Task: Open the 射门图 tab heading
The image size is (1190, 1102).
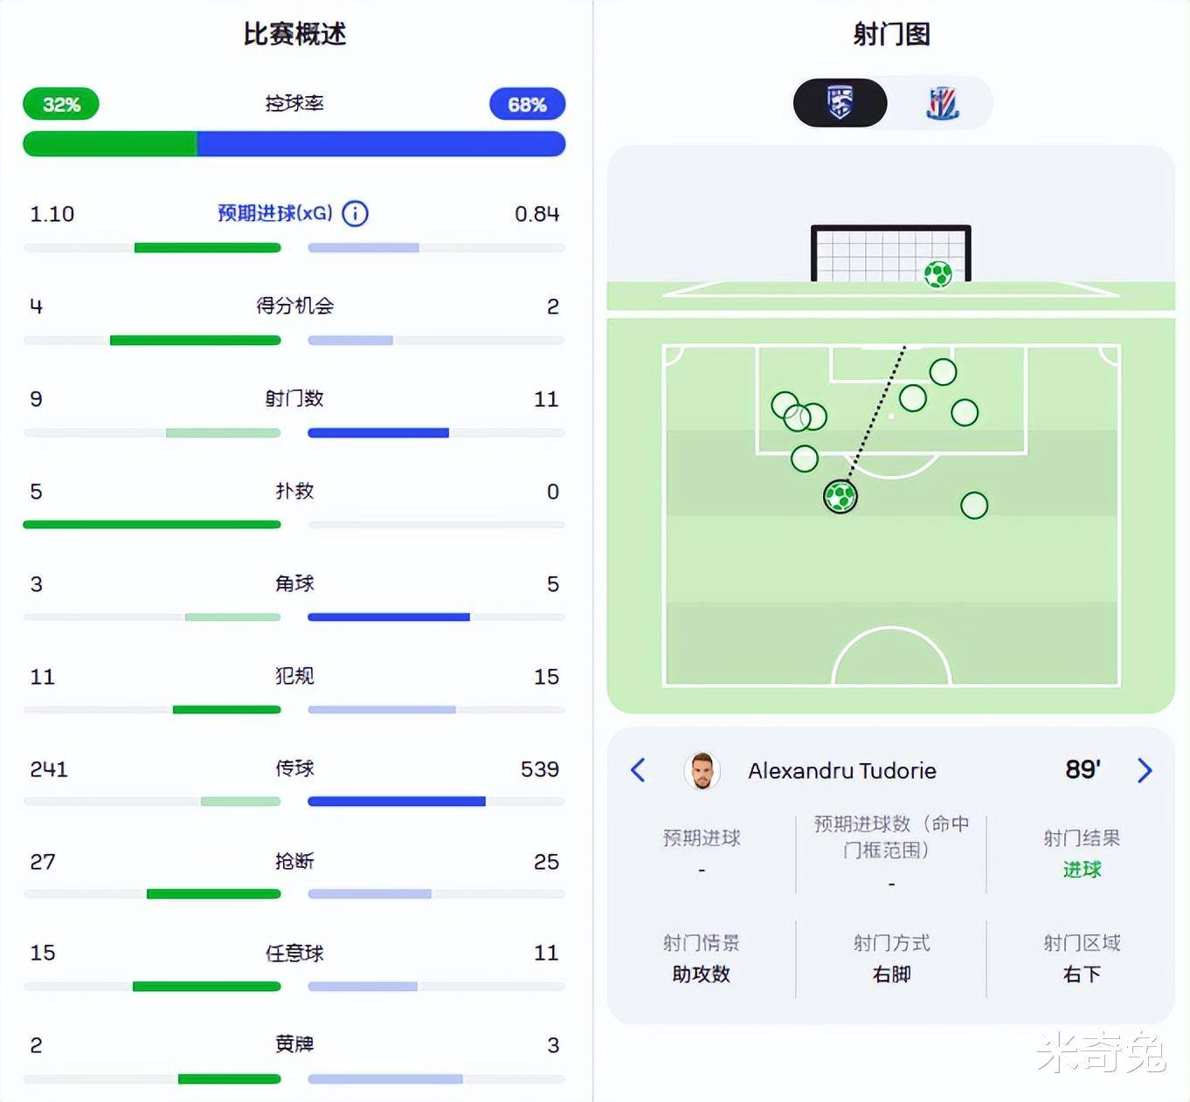Action: pos(891,34)
